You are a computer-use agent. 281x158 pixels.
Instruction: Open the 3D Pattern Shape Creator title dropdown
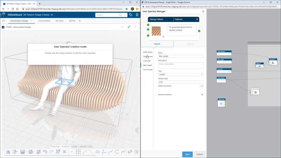[52, 15]
